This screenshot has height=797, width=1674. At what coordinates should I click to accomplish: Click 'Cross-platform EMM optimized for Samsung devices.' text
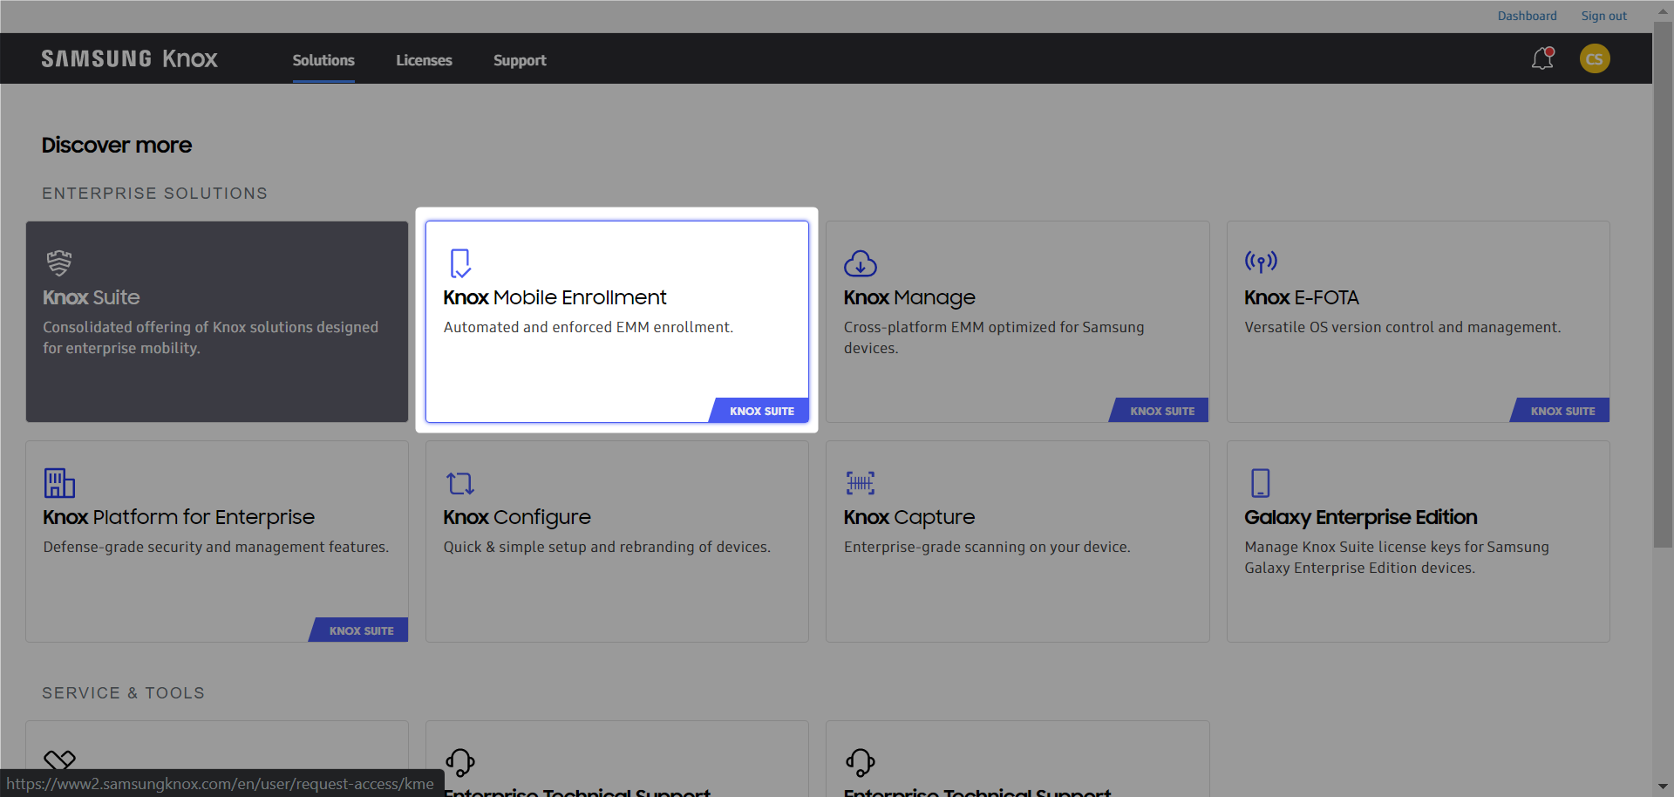tap(994, 337)
